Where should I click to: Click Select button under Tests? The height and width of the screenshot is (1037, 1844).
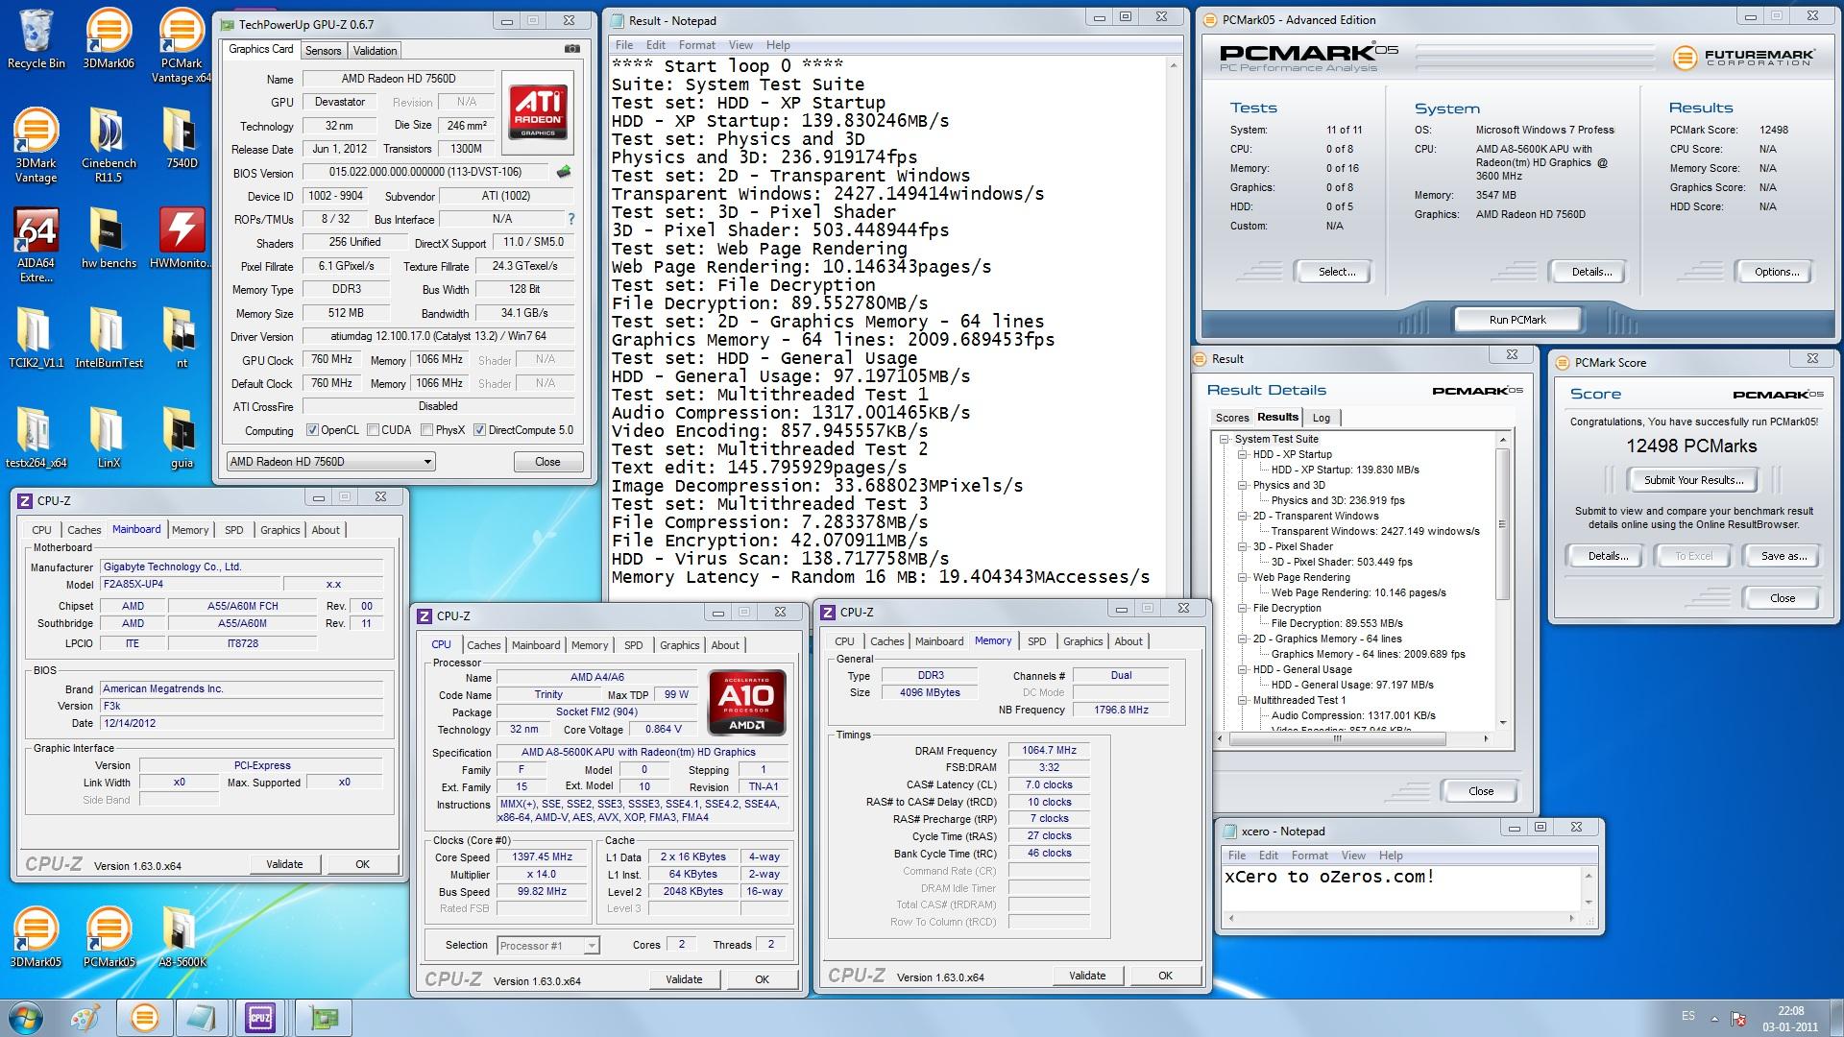1337,272
